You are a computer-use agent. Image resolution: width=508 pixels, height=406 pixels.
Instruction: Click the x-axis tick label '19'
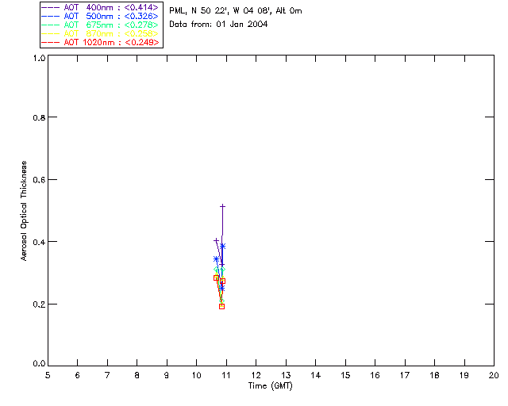(x=464, y=375)
